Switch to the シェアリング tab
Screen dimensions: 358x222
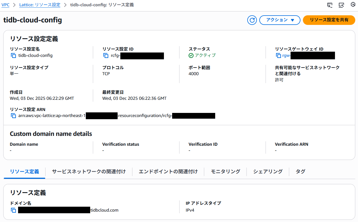(x=267, y=171)
